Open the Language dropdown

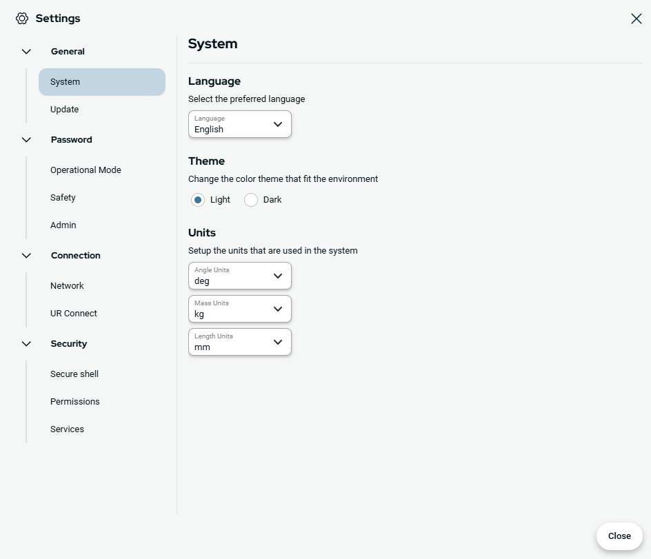pyautogui.click(x=240, y=125)
